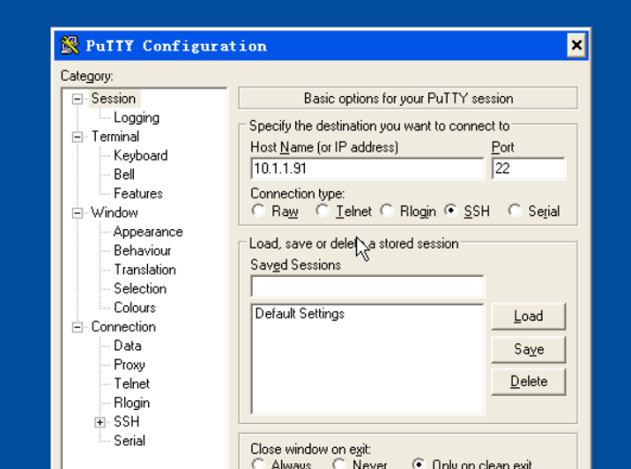This screenshot has width=631, height=469.
Task: Open the Proxy category
Action: click(130, 365)
